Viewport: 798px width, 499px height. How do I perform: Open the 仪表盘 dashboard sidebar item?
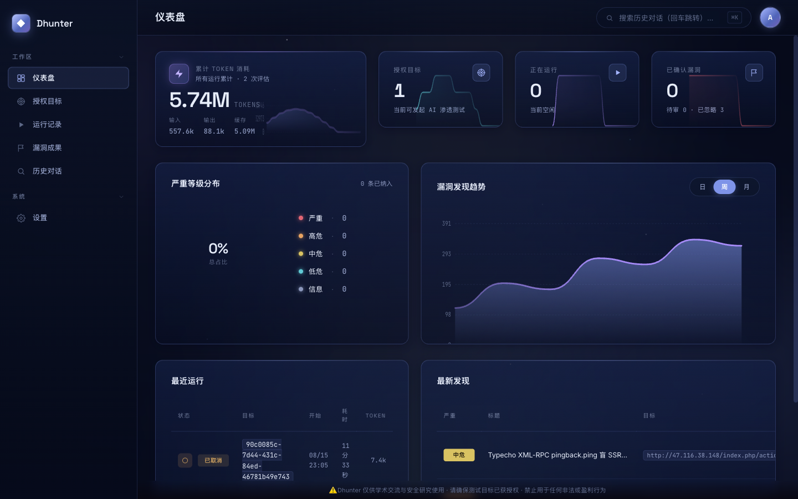click(68, 78)
